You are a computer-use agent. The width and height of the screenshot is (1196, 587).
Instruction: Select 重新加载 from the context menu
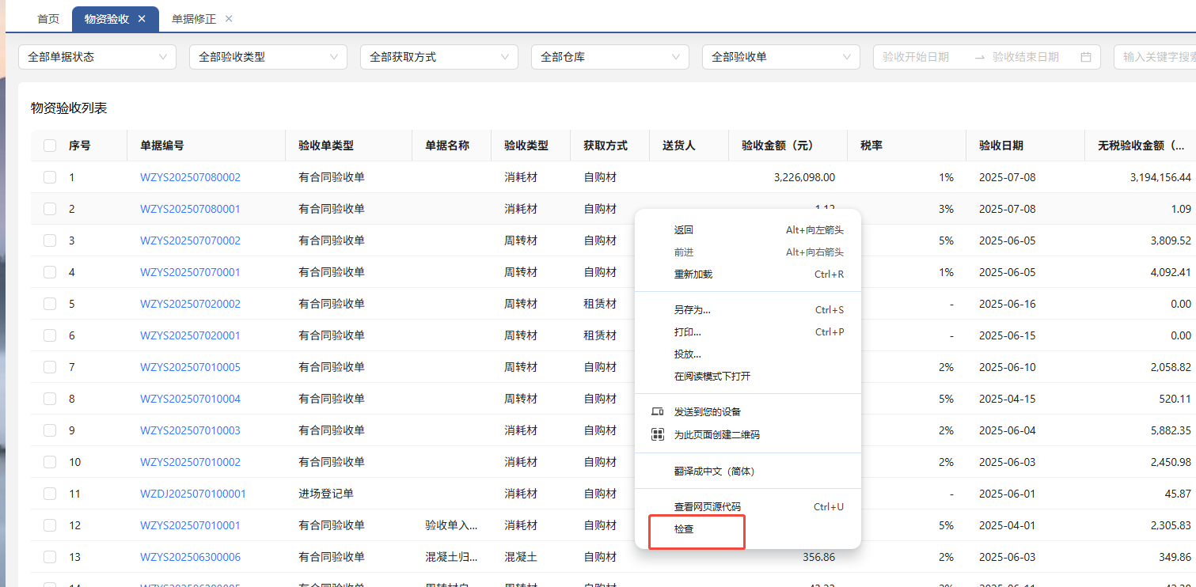pos(693,275)
